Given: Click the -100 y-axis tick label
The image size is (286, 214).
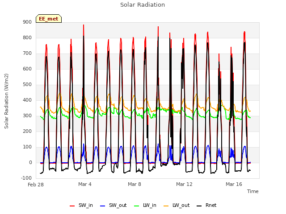Looking at the screenshot, I should point(26,178).
